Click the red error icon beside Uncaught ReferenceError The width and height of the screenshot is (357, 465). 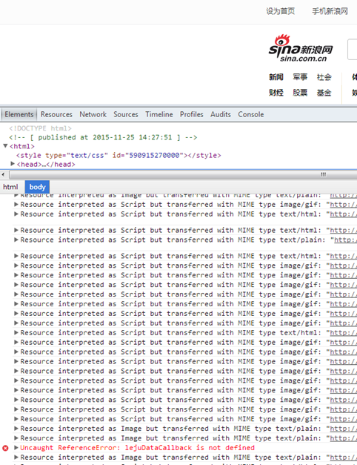click(5, 448)
